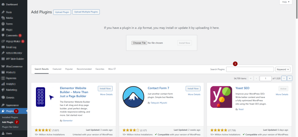Viewport: 298px width, 137px height.
Task: Install the Elementor Website Builder plugin
Action: point(105,88)
